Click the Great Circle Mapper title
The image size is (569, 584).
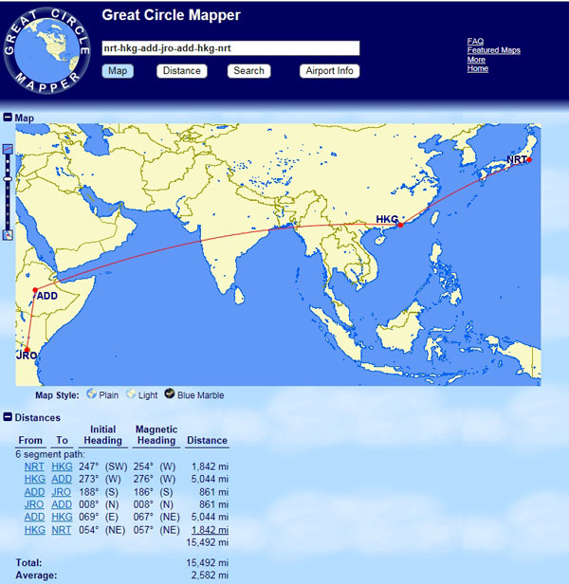[171, 15]
